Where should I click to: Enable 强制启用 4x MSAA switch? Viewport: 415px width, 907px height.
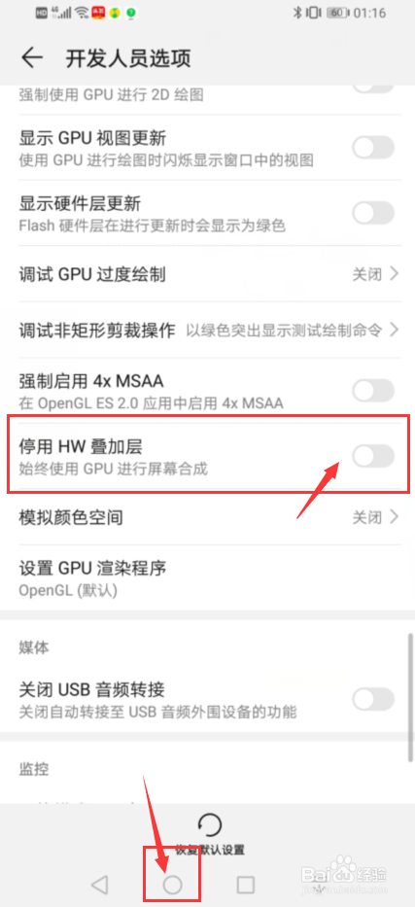[373, 391]
